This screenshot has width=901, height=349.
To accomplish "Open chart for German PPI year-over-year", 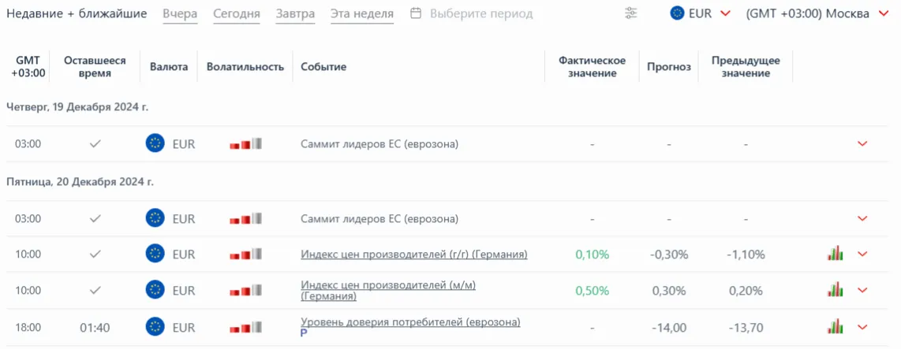I will pyautogui.click(x=835, y=254).
